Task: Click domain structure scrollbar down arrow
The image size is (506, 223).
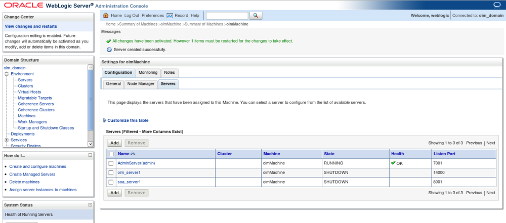Action: tap(91, 144)
